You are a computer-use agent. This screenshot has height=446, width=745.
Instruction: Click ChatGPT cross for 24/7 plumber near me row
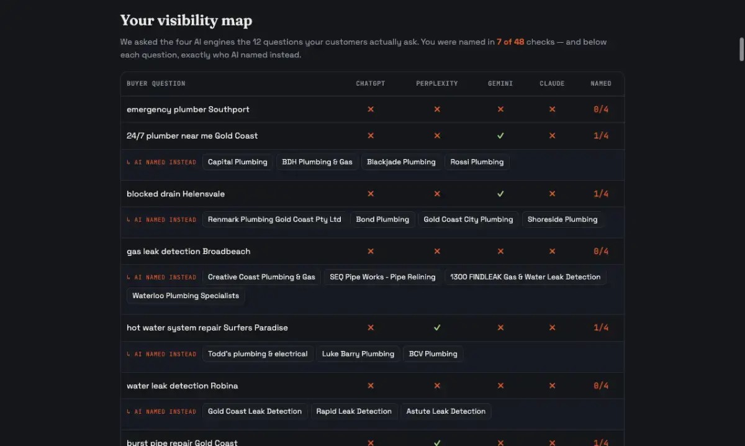[x=371, y=135]
